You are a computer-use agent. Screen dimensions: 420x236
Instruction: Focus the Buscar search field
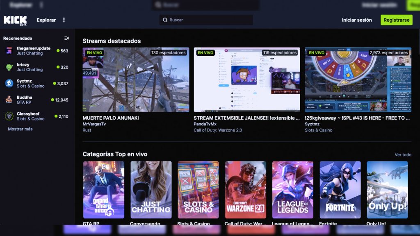pos(209,20)
